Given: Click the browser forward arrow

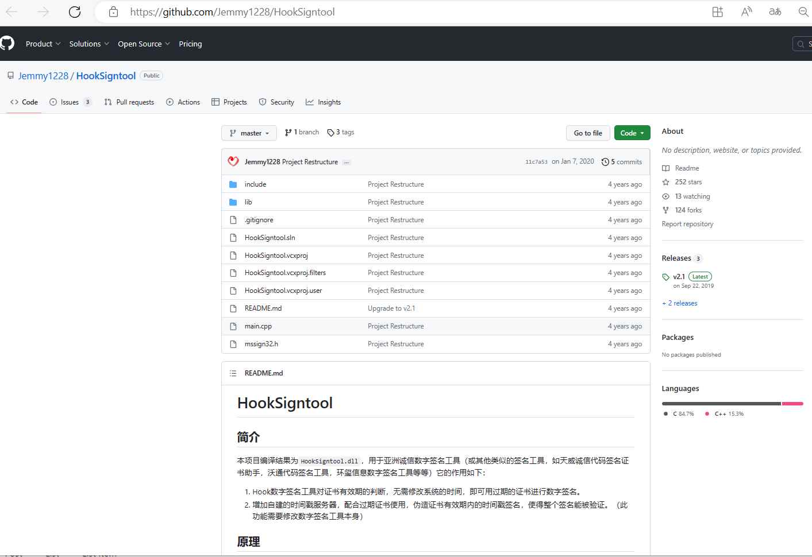Looking at the screenshot, I should coord(43,11).
